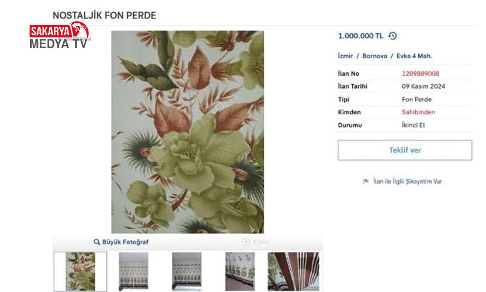The height and width of the screenshot is (292, 486).
Task: Click the Teklif ver button
Action: click(x=405, y=150)
